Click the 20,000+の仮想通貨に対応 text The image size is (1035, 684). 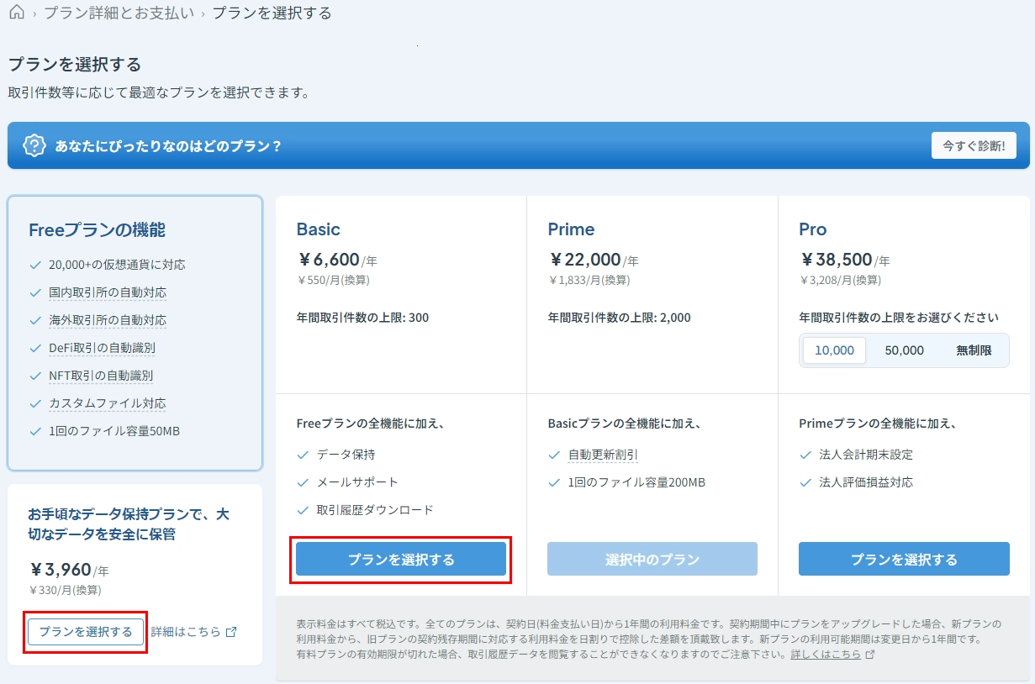click(117, 265)
